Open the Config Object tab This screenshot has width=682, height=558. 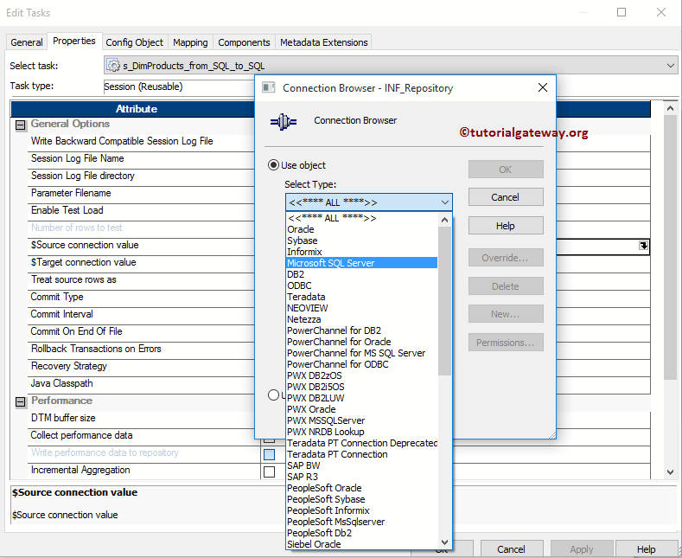pyautogui.click(x=134, y=42)
